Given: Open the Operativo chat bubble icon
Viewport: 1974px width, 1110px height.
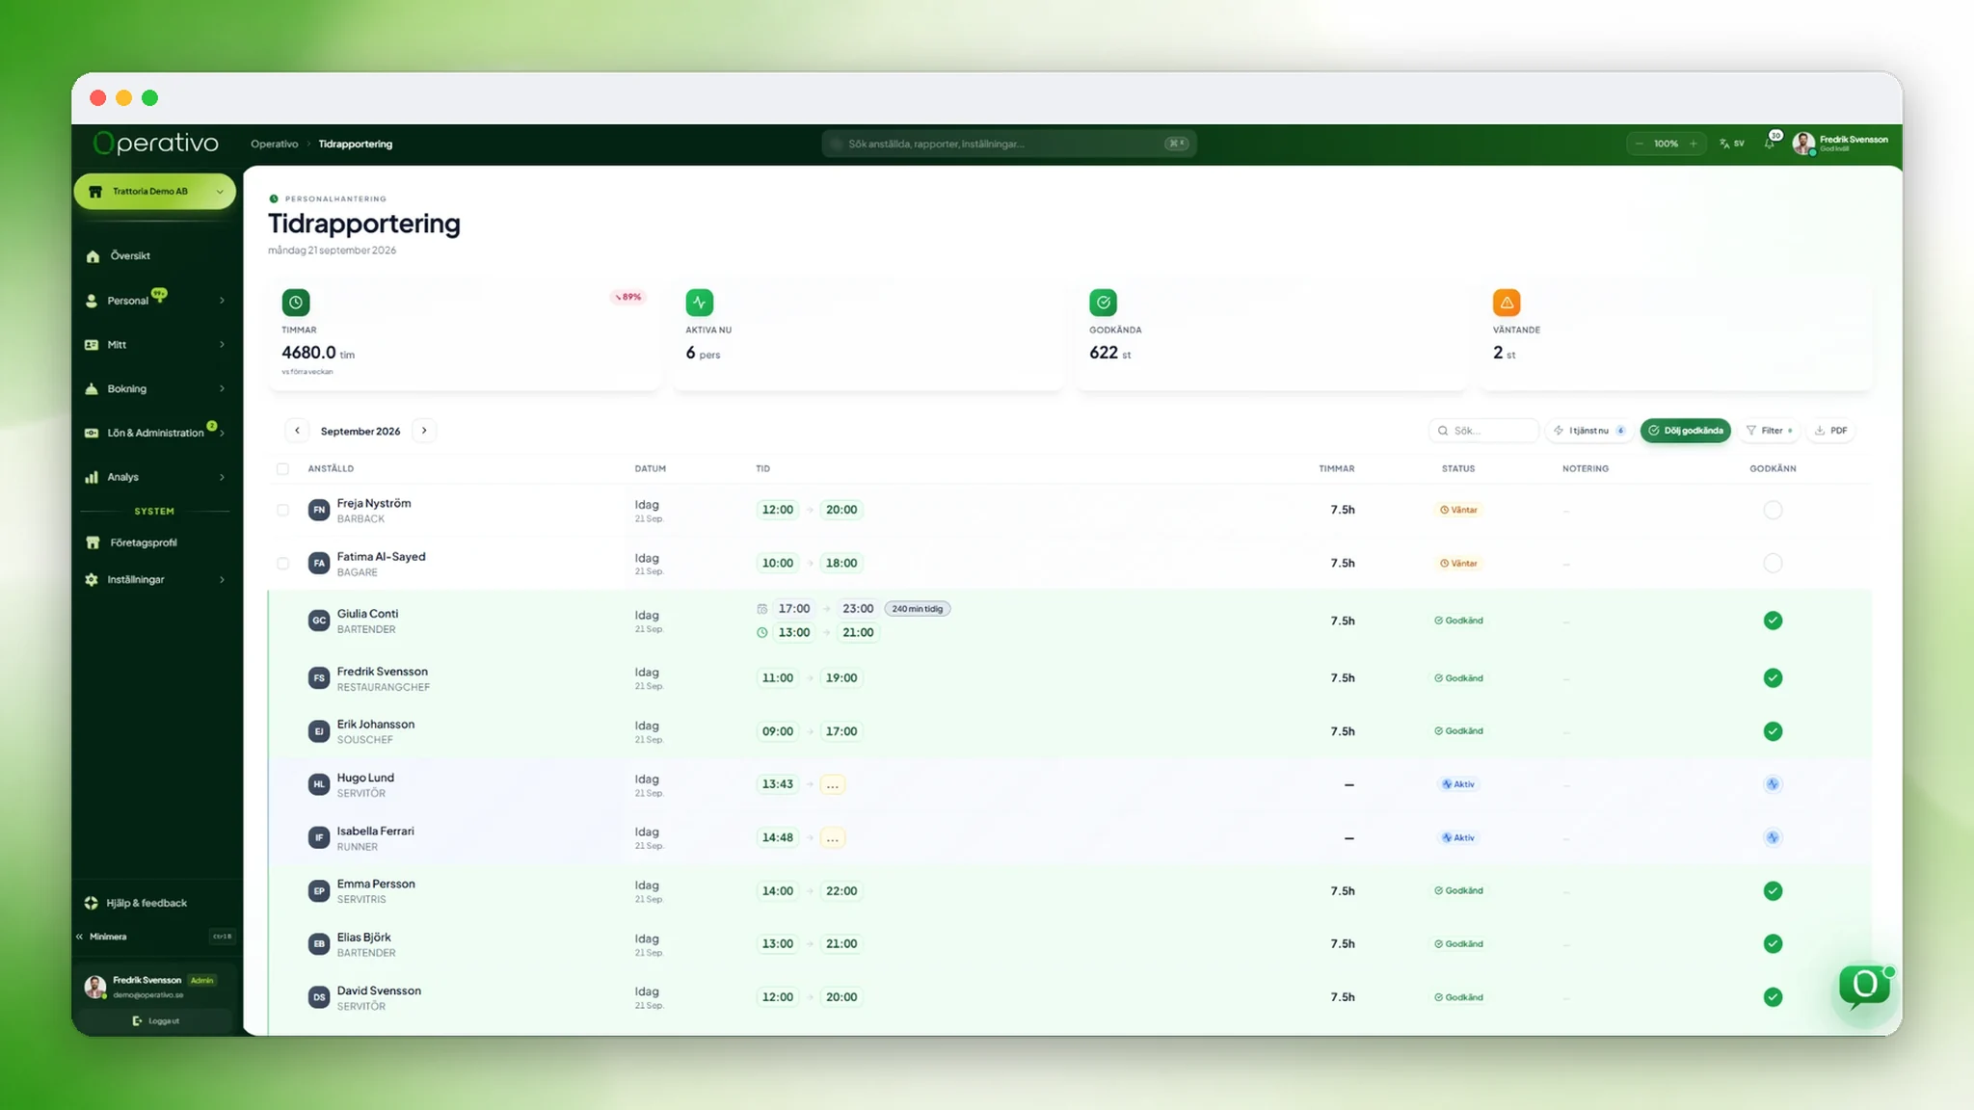Looking at the screenshot, I should (x=1864, y=987).
